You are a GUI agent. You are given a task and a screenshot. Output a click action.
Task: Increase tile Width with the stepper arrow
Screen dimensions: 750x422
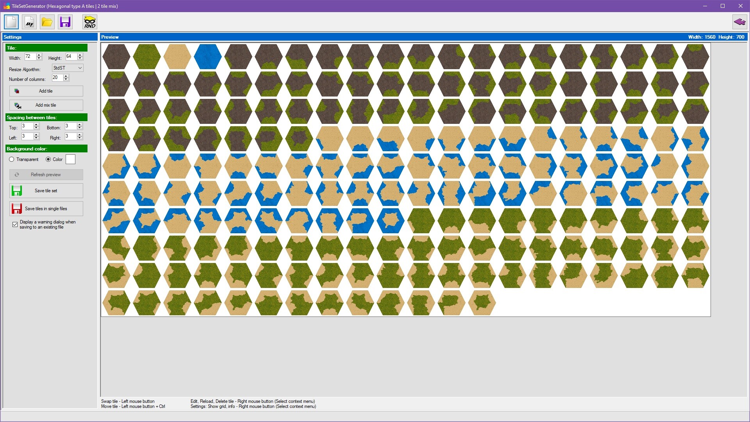pyautogui.click(x=39, y=55)
